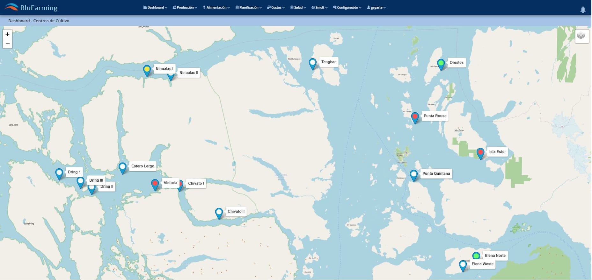Open the Producción dropdown menu
Image resolution: width=592 pixels, height=280 pixels.
pyautogui.click(x=185, y=7)
